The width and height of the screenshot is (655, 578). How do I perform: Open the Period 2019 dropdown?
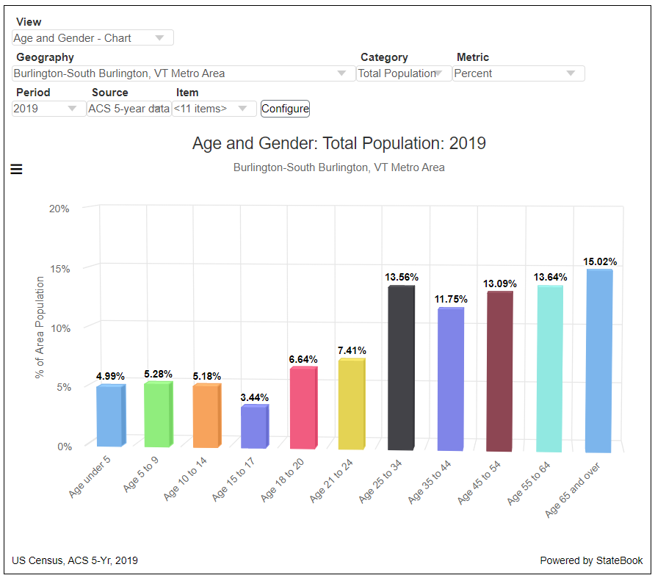(x=48, y=109)
